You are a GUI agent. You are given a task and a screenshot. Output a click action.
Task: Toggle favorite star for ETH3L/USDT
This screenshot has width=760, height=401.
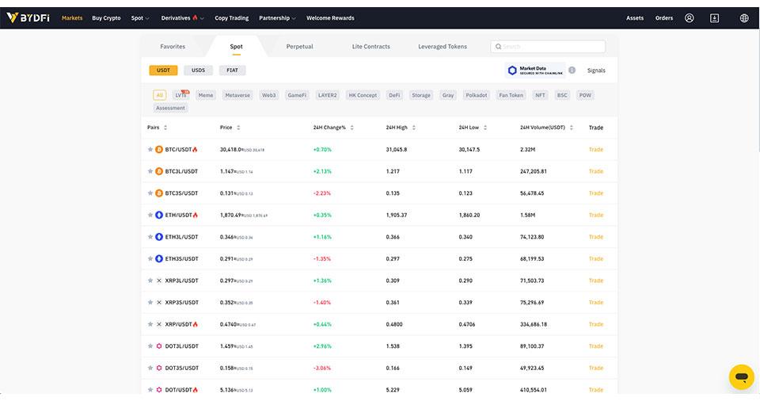pyautogui.click(x=150, y=237)
